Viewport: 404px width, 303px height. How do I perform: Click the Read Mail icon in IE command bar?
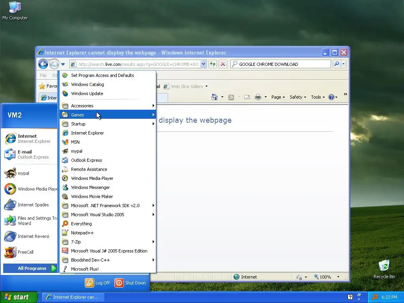tap(247, 97)
